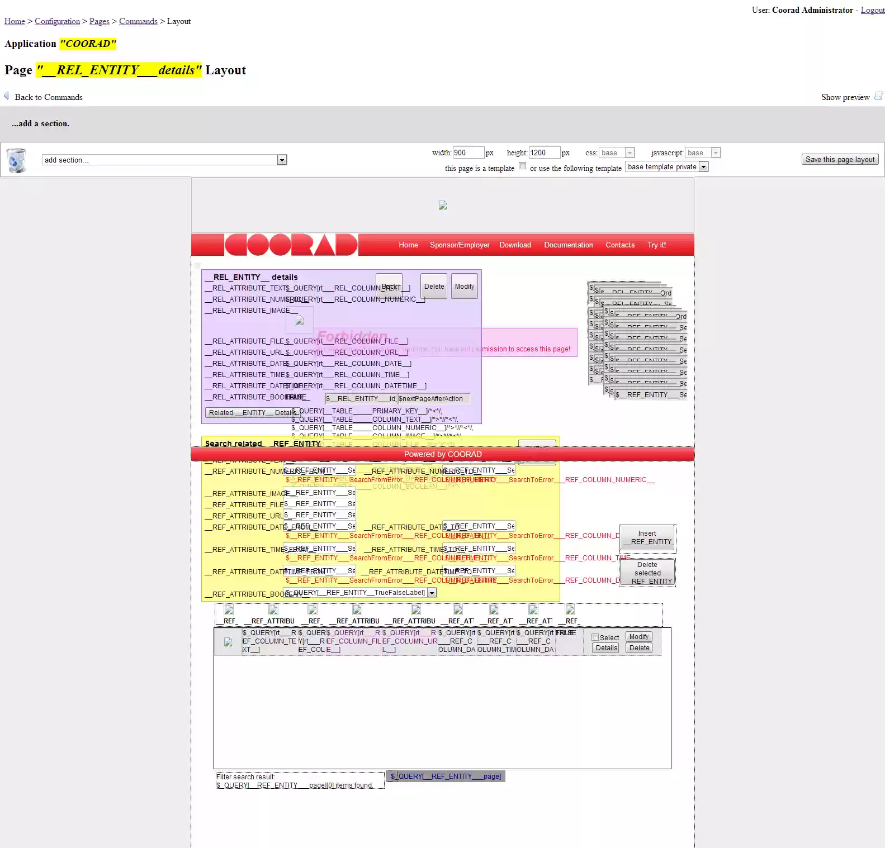This screenshot has height=848, width=885.
Task: Click __REL_ATTRIBUTE_URL label
Action: click(x=244, y=352)
